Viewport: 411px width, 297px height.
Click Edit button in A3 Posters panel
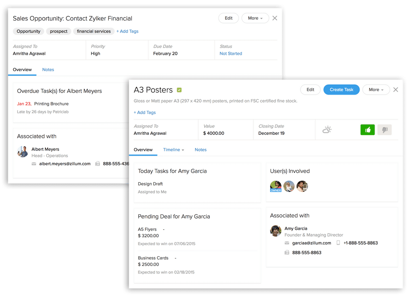[310, 89]
